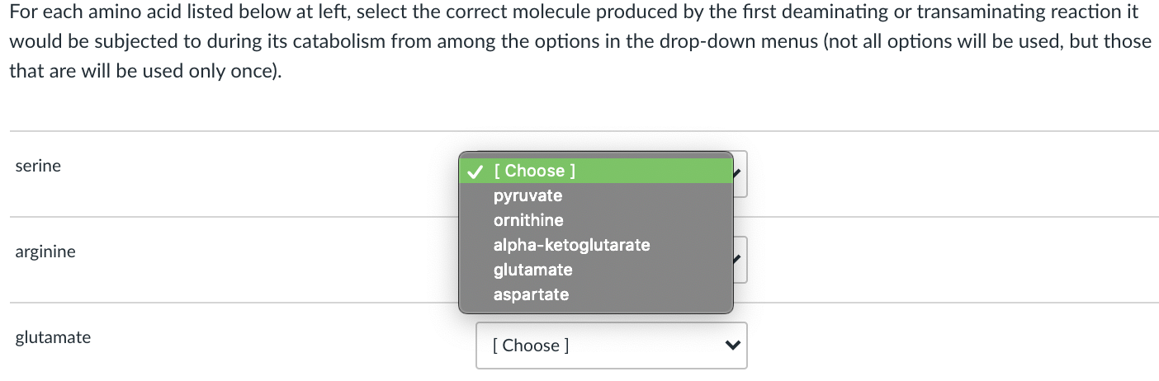Select "glutamate" option in the open list
Image resolution: width=1159 pixels, height=381 pixels.
(532, 270)
